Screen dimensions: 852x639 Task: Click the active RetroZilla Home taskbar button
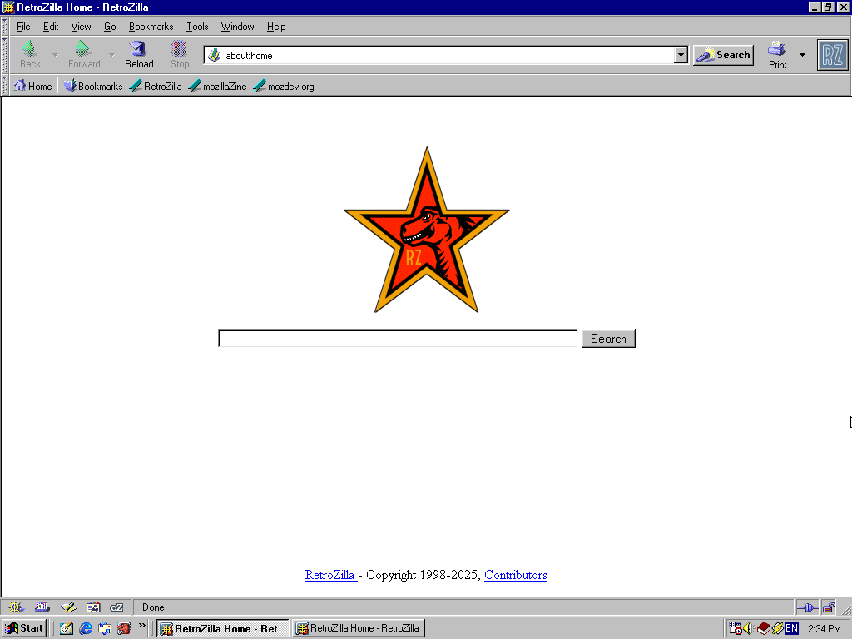click(x=223, y=628)
